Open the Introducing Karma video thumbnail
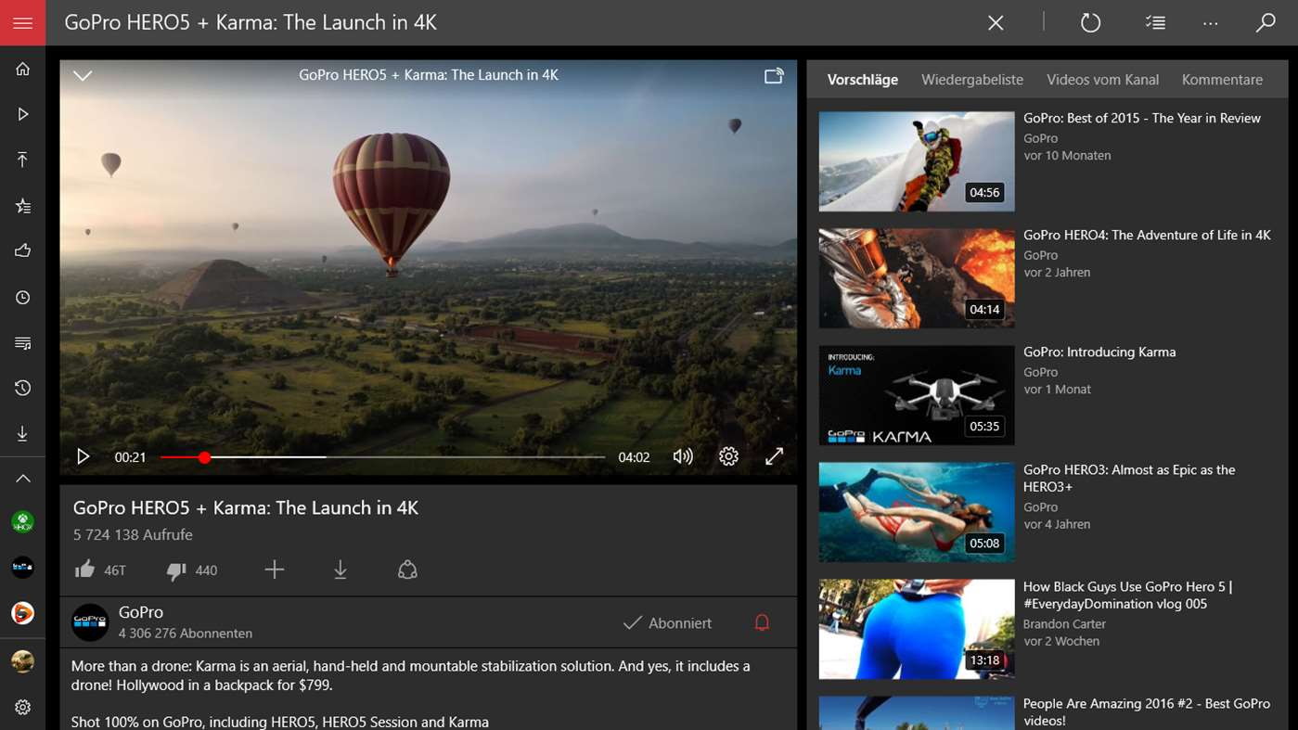This screenshot has height=730, width=1298. [x=917, y=395]
